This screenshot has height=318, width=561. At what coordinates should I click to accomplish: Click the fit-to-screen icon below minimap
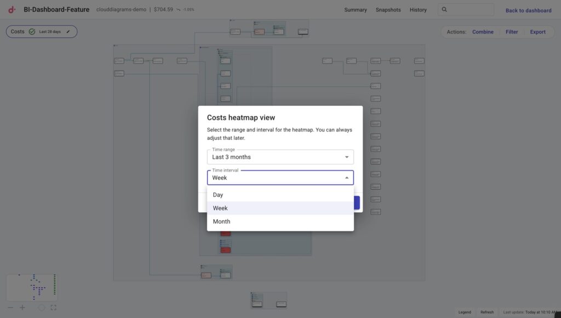point(54,308)
